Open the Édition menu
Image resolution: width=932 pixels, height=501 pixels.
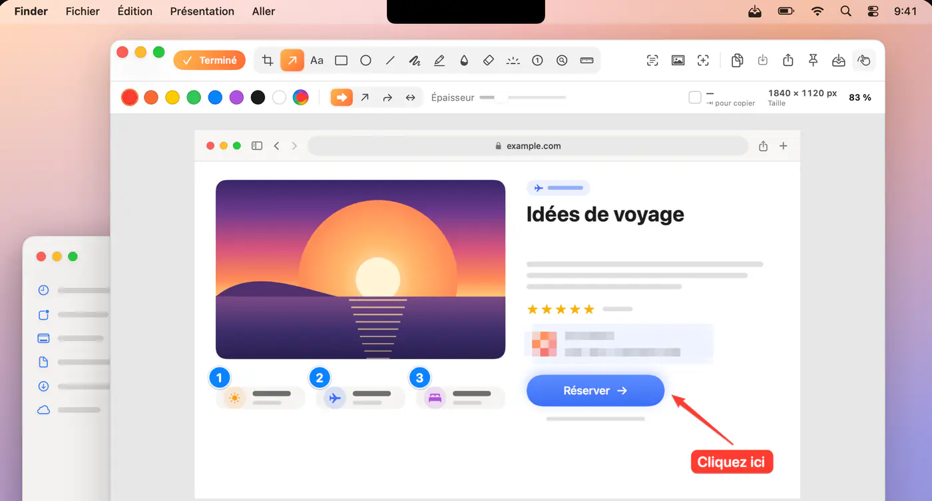click(x=134, y=11)
